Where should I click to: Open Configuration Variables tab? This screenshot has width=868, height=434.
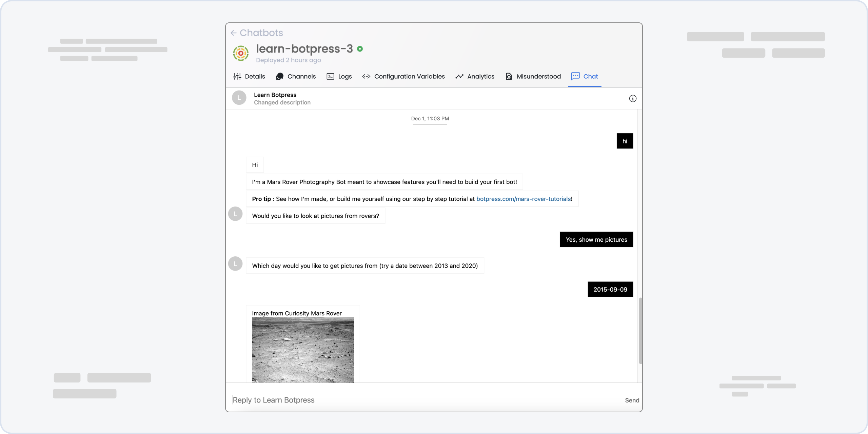click(x=403, y=76)
